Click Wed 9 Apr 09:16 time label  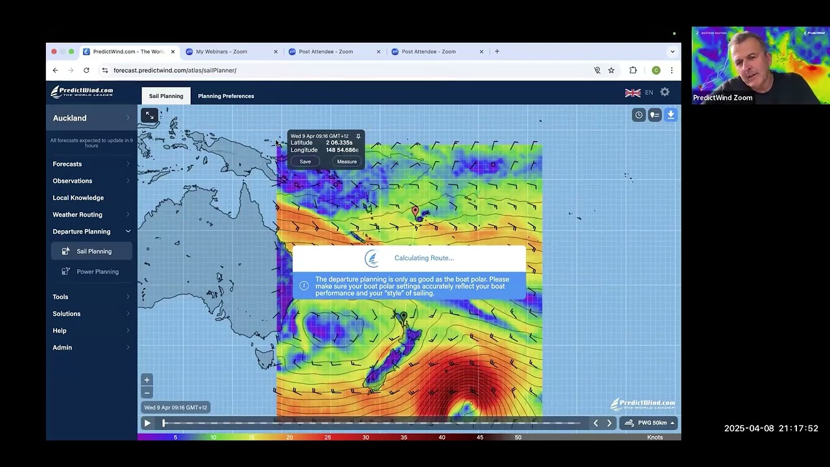pyautogui.click(x=176, y=407)
